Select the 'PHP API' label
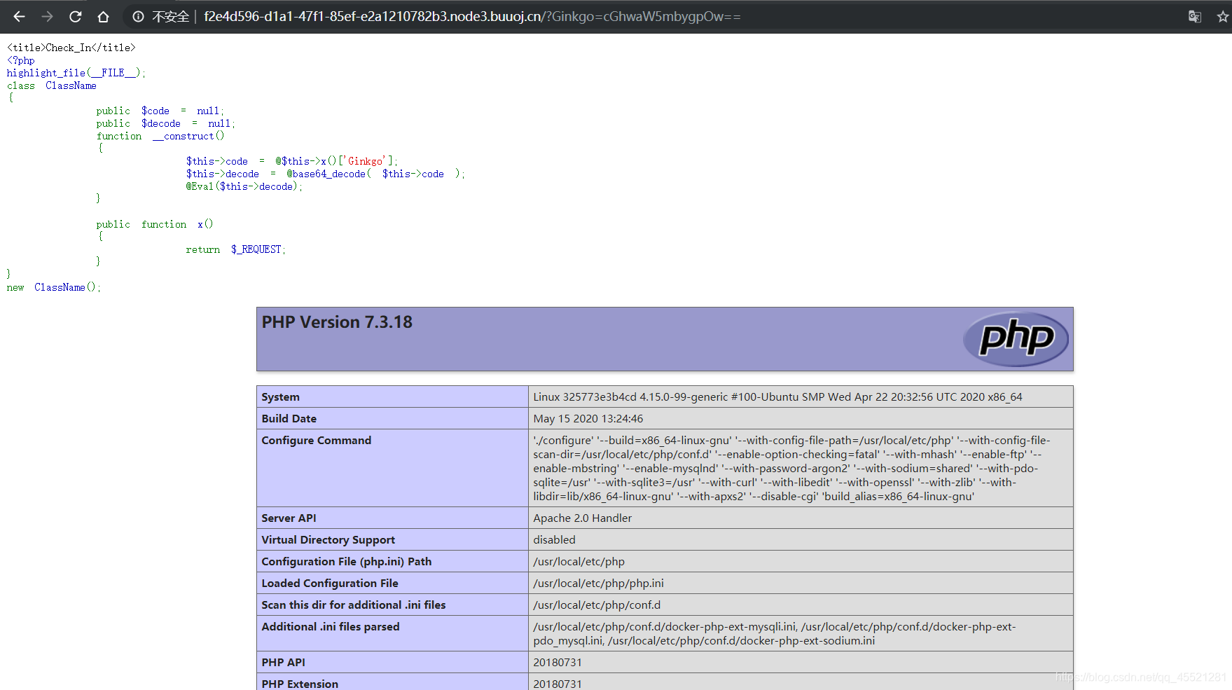The height and width of the screenshot is (690, 1232). point(283,663)
